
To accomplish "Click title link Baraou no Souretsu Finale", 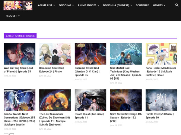I will click(x=52, y=70).
